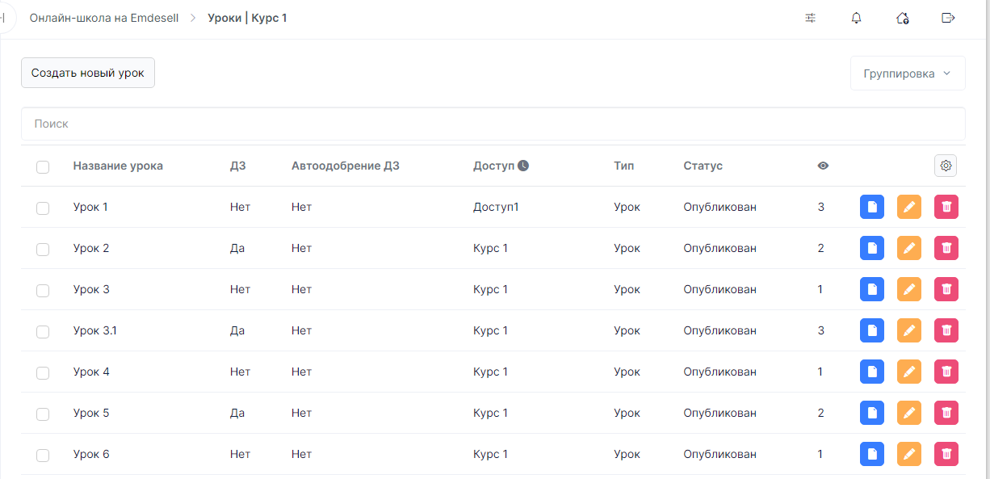Click the clock icon next to Доступ header

coord(523,166)
